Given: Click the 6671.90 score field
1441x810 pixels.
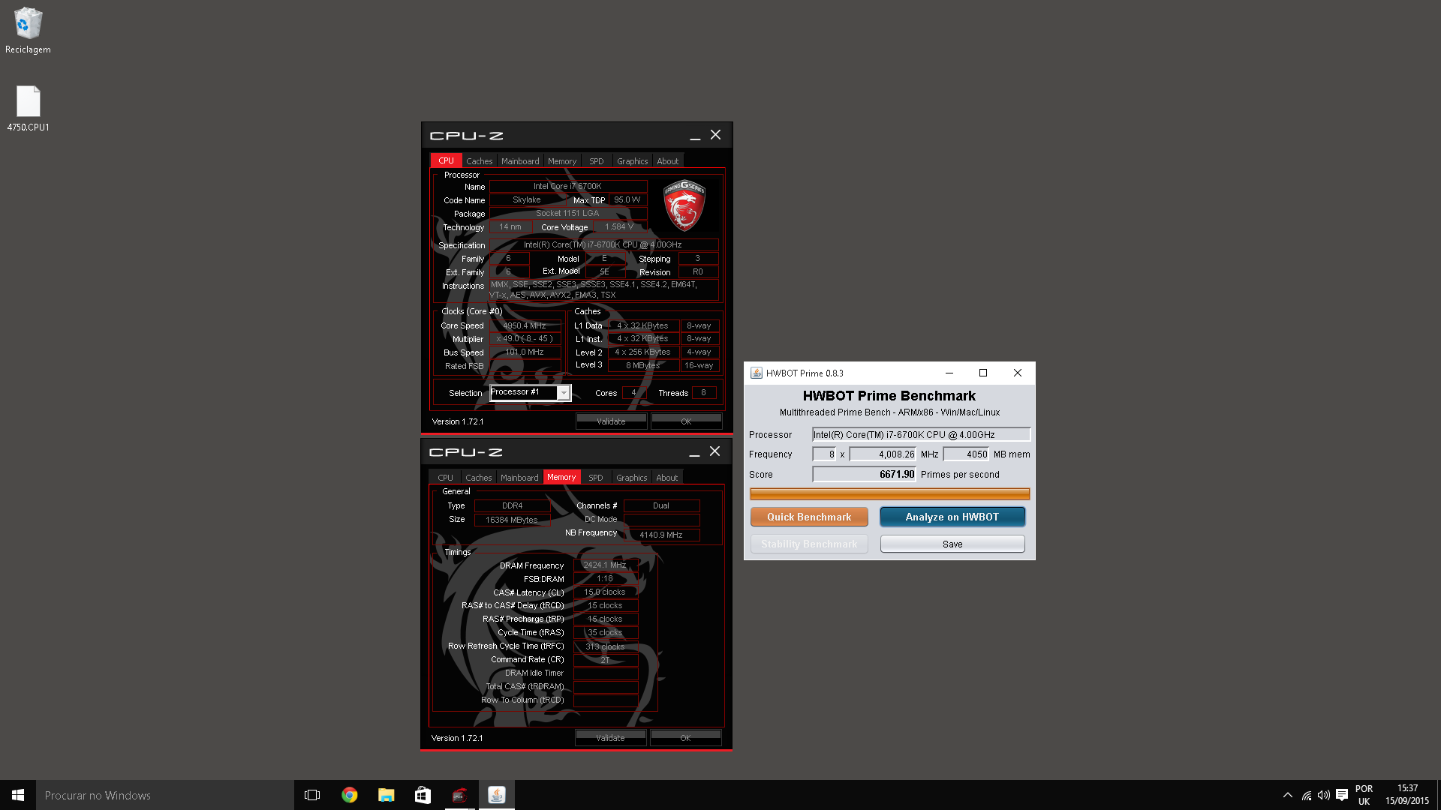Looking at the screenshot, I should (x=865, y=474).
